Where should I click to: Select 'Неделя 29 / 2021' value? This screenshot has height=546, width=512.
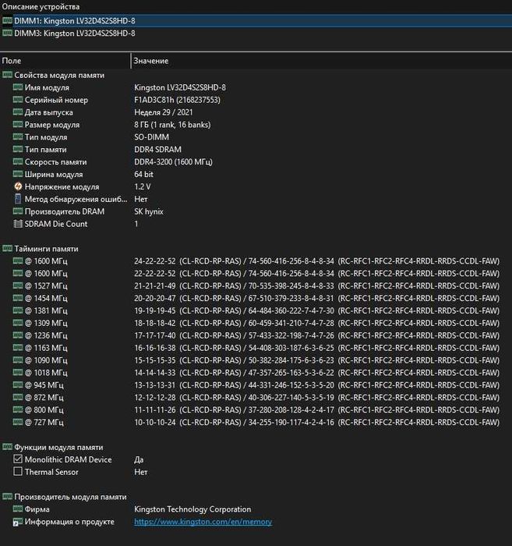point(163,112)
